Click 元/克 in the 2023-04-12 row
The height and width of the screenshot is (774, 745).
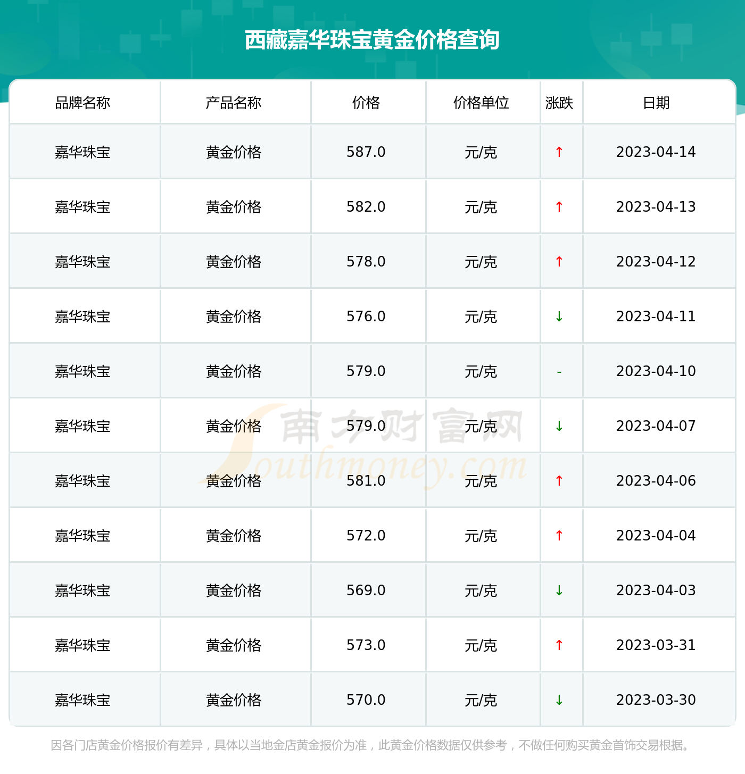[481, 262]
